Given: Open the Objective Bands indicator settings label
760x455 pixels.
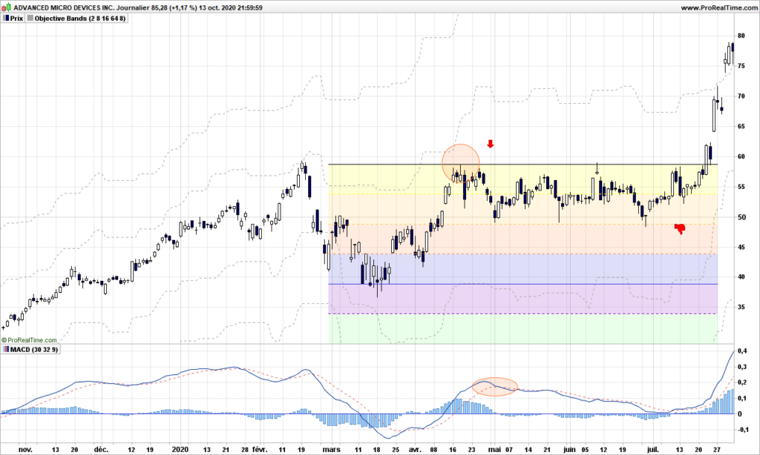Looking at the screenshot, I should 76,19.
